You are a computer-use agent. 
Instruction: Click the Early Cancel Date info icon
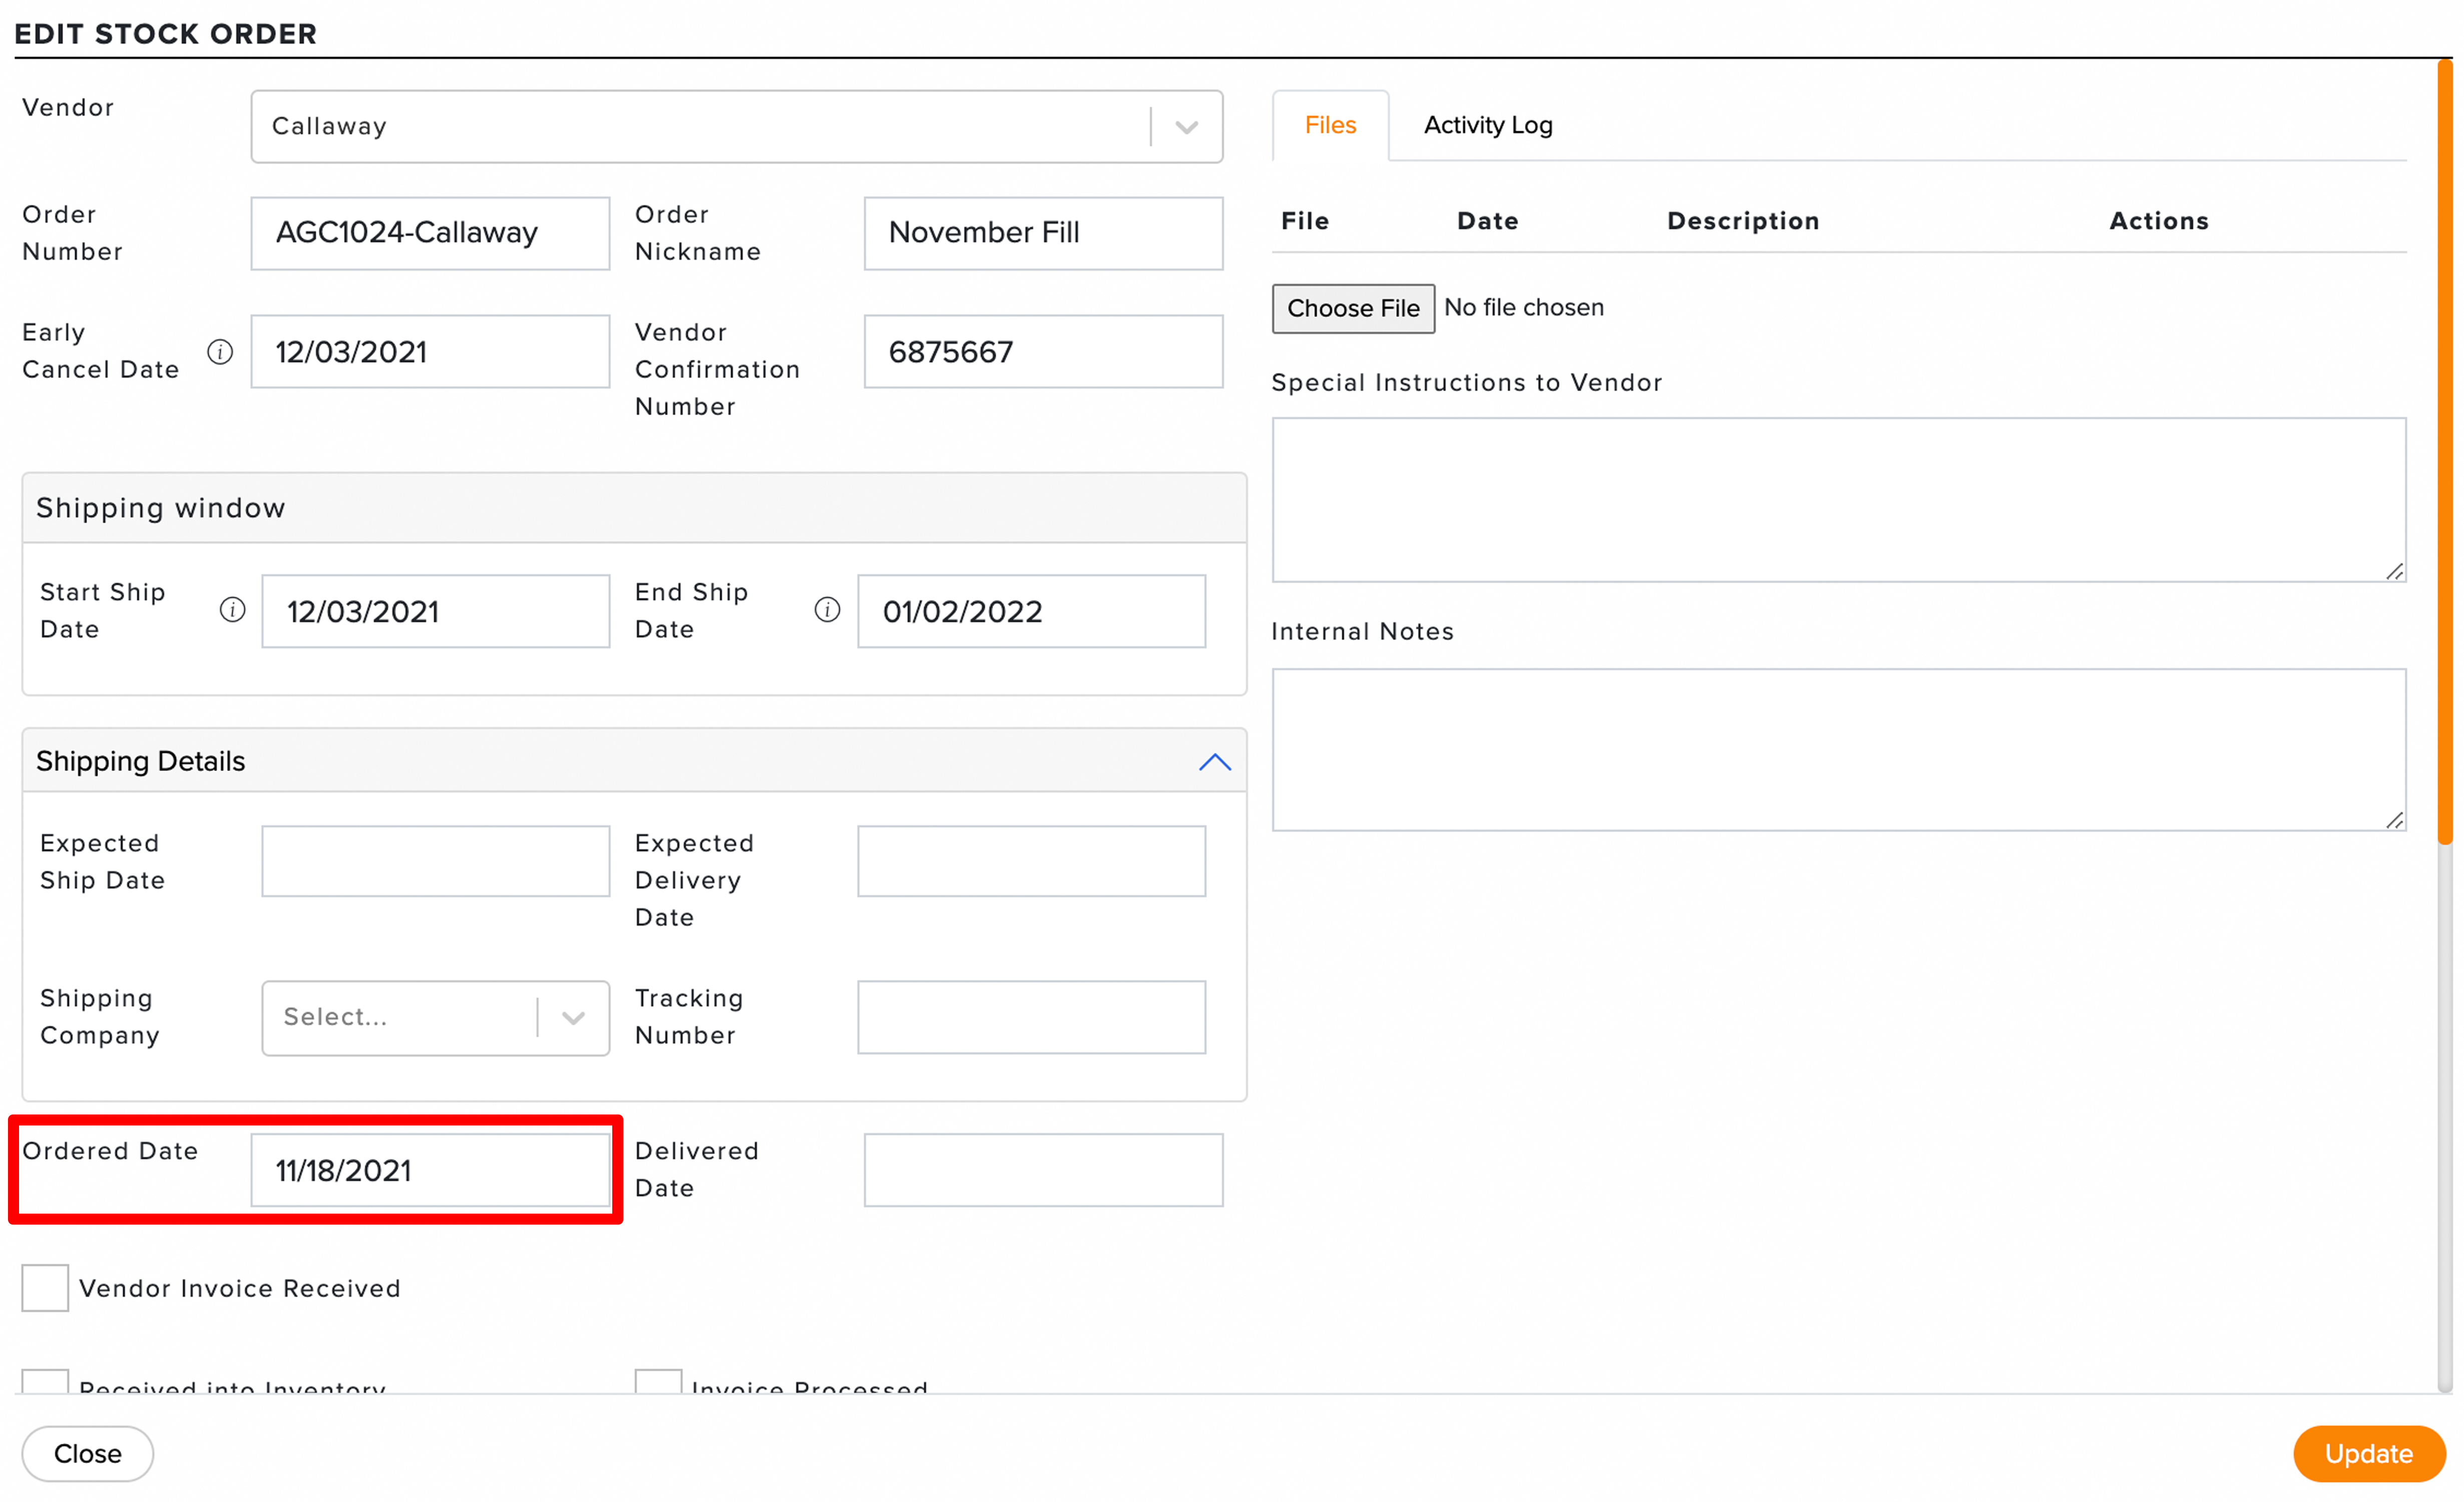pyautogui.click(x=220, y=352)
